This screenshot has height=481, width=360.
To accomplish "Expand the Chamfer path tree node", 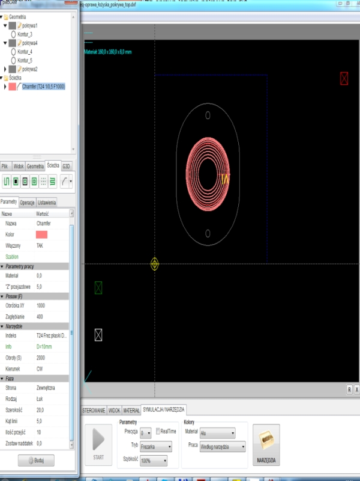I will (5, 87).
